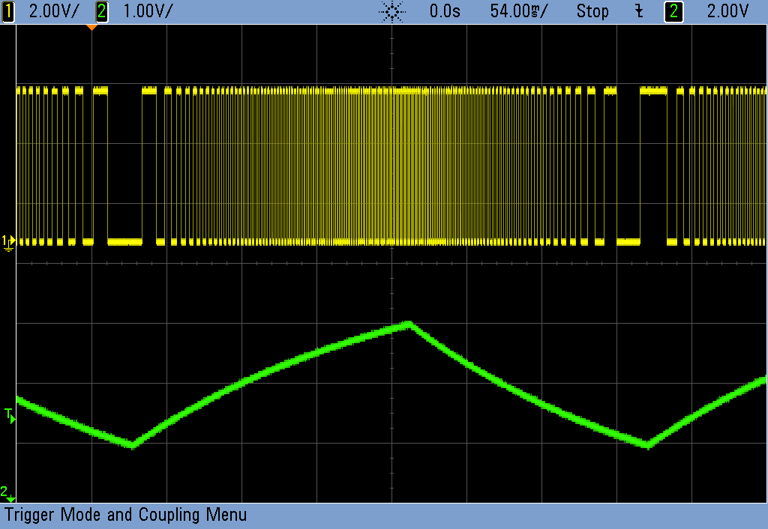This screenshot has height=529, width=768.
Task: Open the timebase 54.00ms setting
Action: pyautogui.click(x=520, y=11)
